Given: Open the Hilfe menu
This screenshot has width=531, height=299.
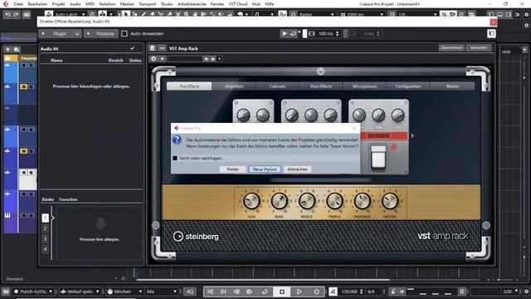Looking at the screenshot, I should (269, 4).
